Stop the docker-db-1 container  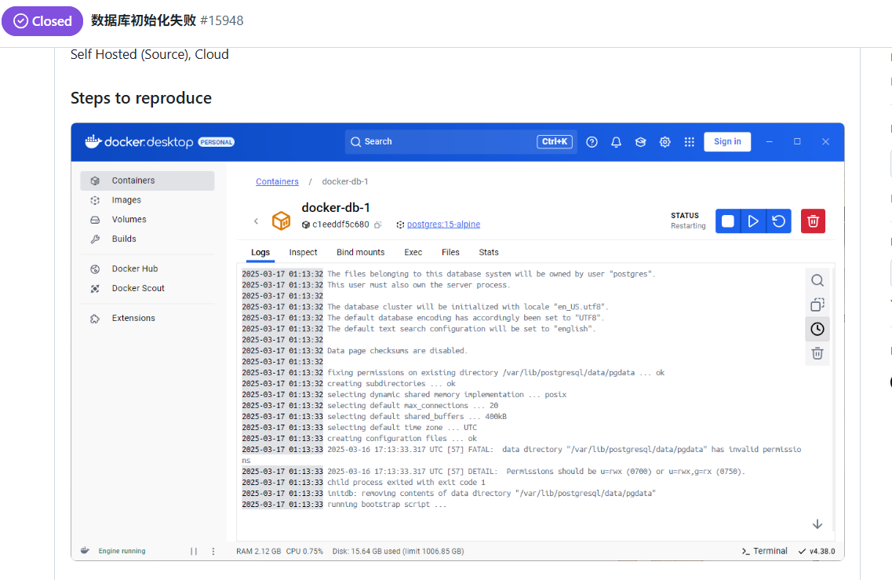tap(727, 221)
